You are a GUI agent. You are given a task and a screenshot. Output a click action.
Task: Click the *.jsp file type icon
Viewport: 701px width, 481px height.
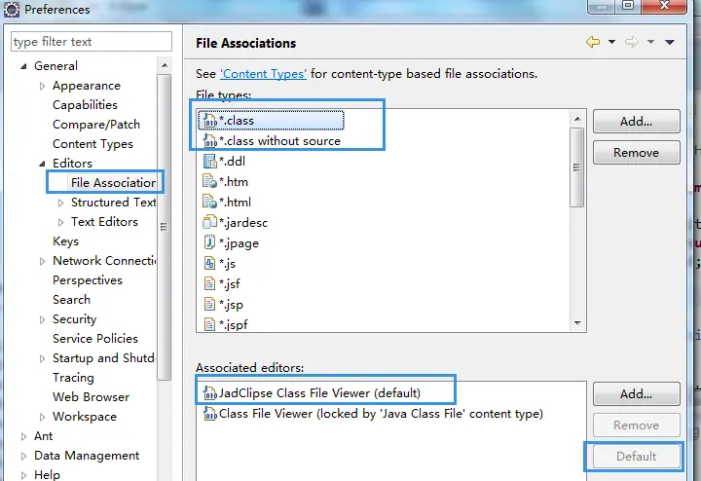tap(209, 304)
